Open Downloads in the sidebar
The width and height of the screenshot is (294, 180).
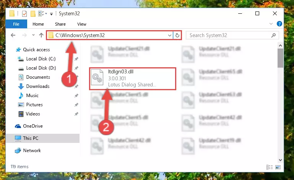(x=38, y=86)
